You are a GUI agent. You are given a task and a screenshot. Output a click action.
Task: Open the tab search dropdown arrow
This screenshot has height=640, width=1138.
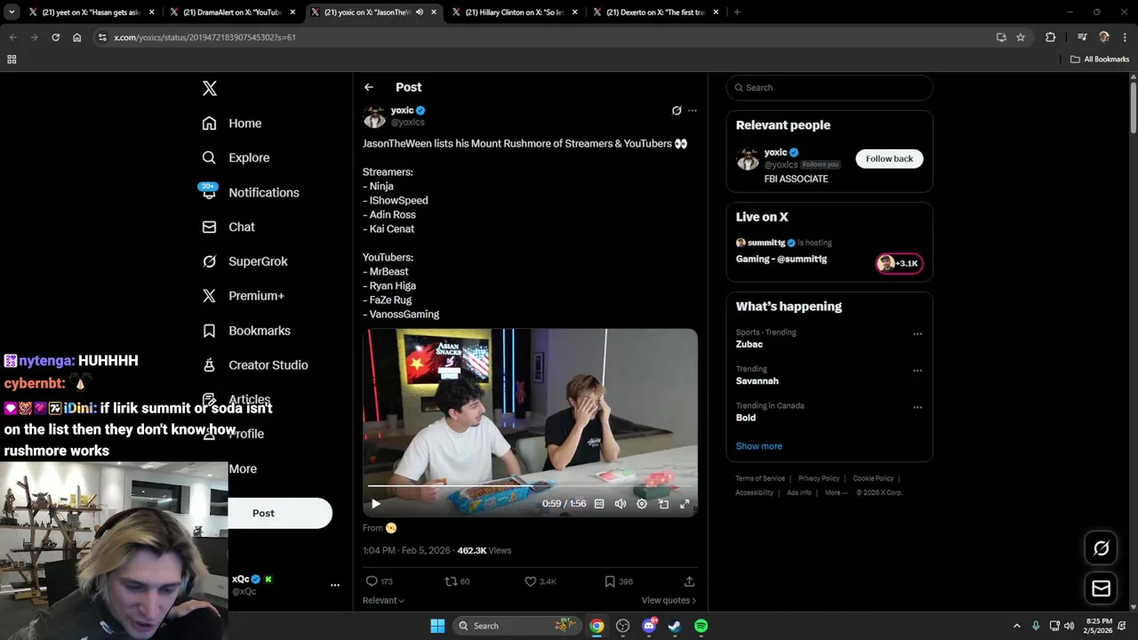click(x=12, y=12)
